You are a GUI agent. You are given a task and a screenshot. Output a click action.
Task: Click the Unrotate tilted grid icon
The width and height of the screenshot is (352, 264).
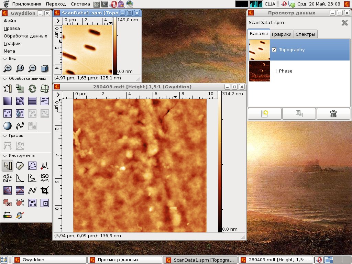point(44,88)
